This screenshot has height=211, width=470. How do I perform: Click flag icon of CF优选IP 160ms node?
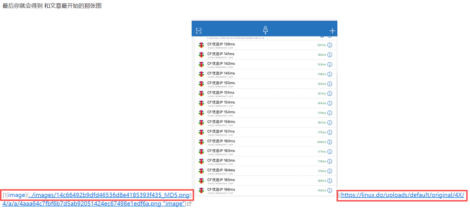tap(201, 142)
